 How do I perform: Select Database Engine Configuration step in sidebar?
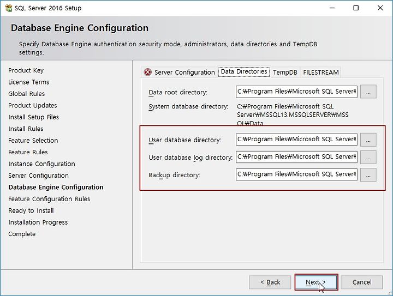tap(56, 187)
